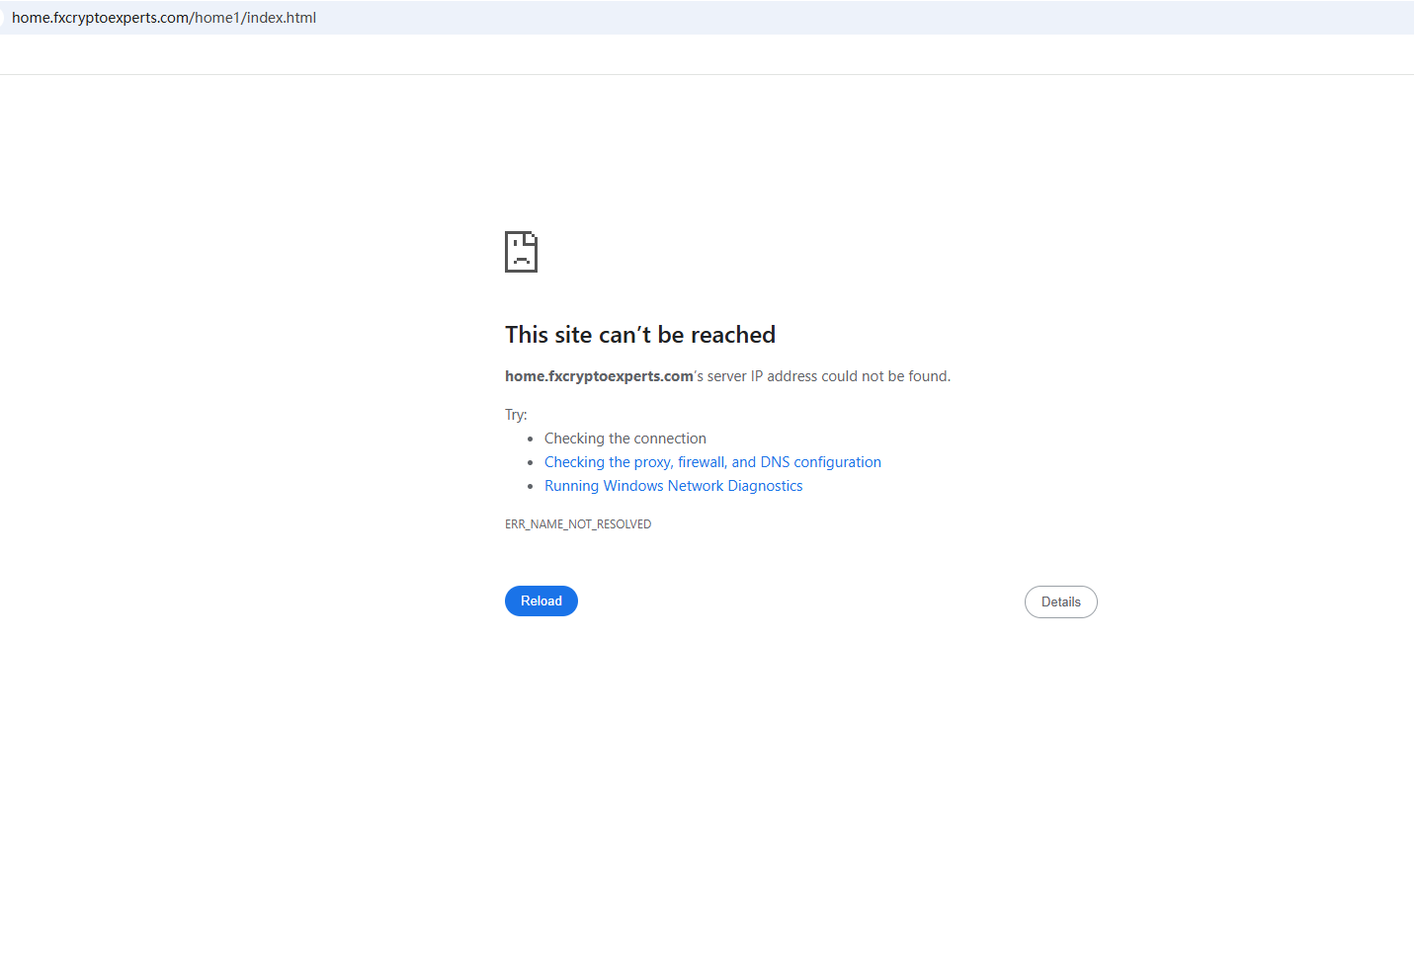Open proxy, firewall, and DNS configuration link

712,462
